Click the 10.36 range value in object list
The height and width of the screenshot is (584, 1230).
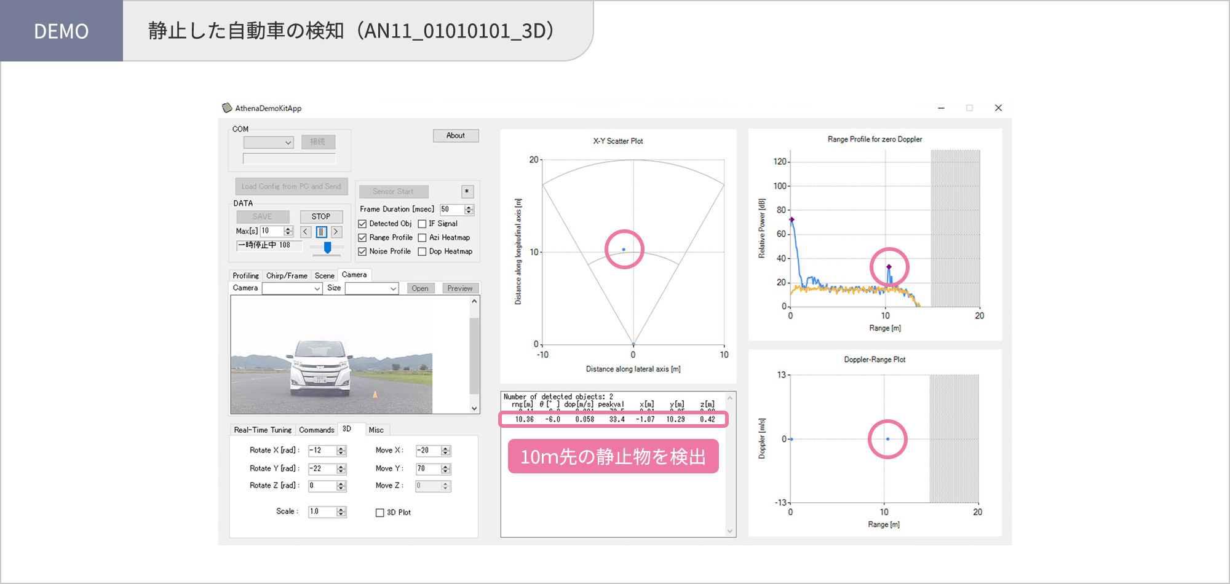click(524, 420)
